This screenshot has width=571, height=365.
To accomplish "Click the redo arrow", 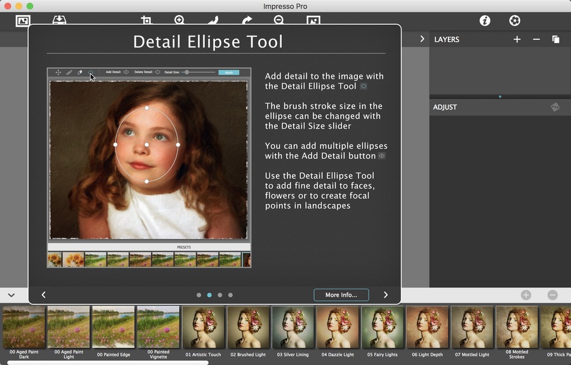I will pyautogui.click(x=247, y=20).
